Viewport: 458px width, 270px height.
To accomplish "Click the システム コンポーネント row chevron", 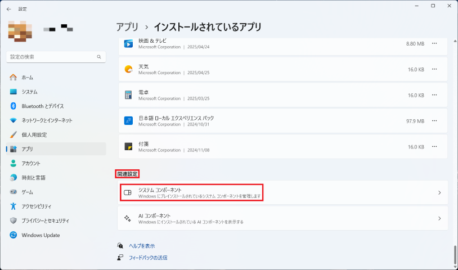I will click(439, 192).
